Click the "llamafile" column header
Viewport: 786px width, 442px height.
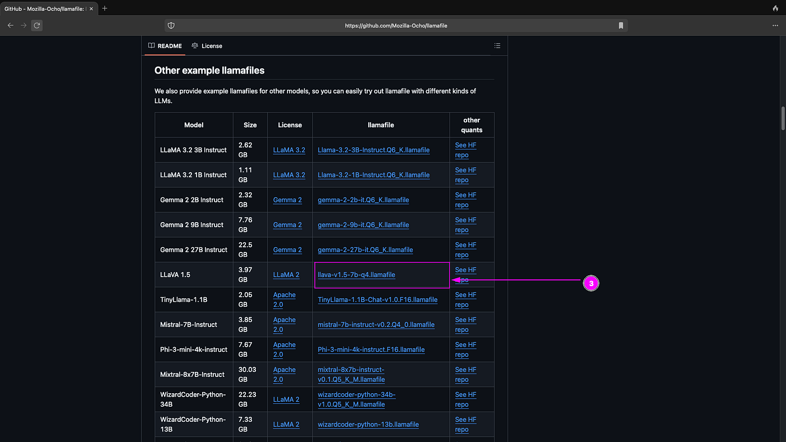381,125
